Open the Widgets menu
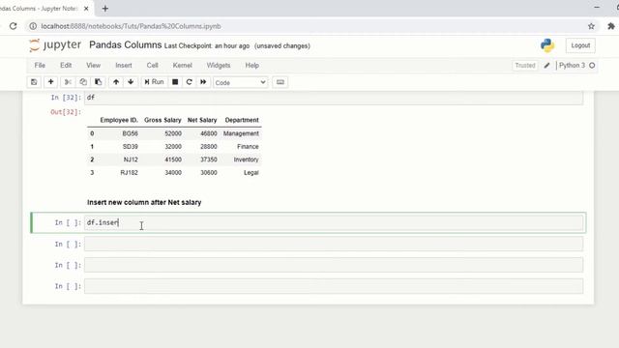This screenshot has width=619, height=348. click(219, 66)
